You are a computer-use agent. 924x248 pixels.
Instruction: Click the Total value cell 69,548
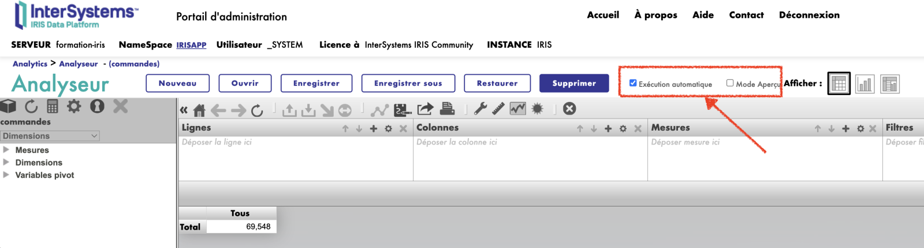pos(241,227)
